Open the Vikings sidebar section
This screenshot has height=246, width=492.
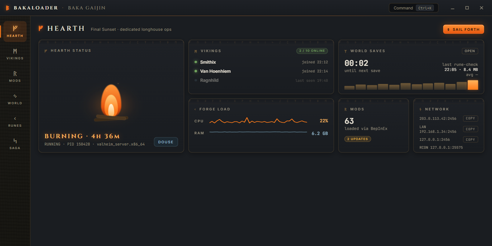click(x=15, y=54)
